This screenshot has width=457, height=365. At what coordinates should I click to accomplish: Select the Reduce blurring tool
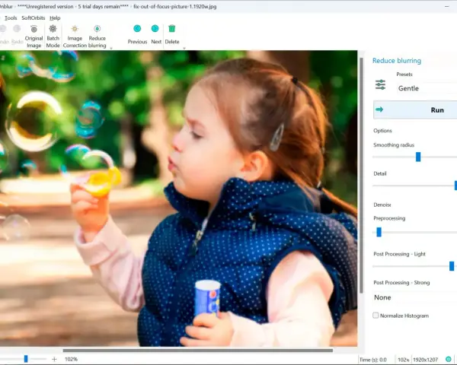97,36
